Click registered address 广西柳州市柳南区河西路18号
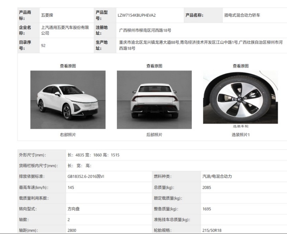Screen dimensions: 287x234 click(x=145, y=30)
